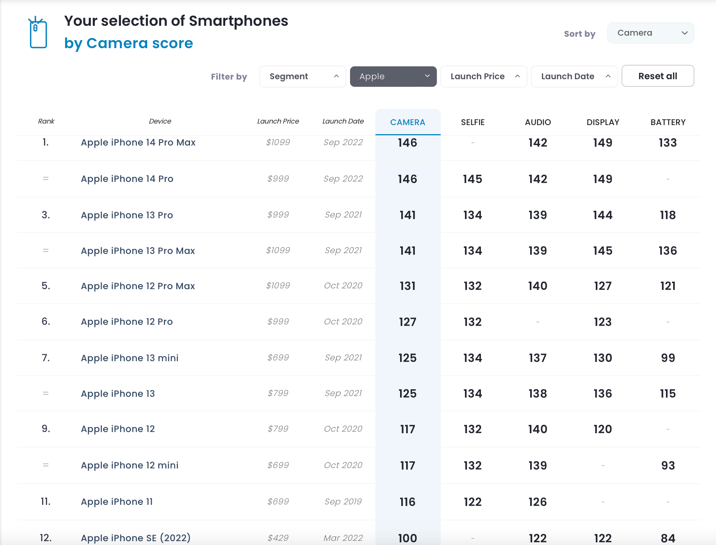
Task: Open Apple iPhone 13 Pro device link
Action: 127,215
